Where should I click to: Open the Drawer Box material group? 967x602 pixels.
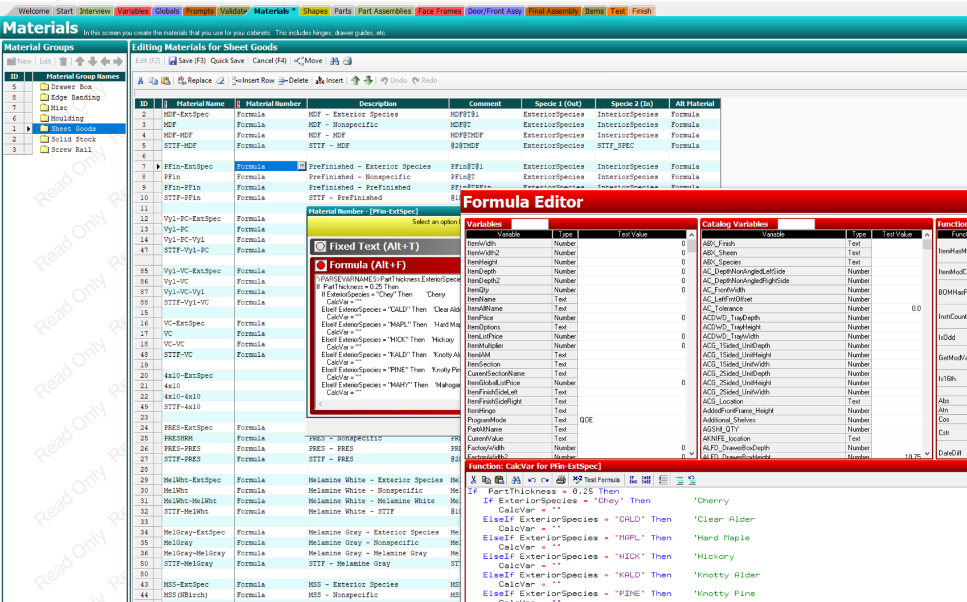pyautogui.click(x=70, y=86)
